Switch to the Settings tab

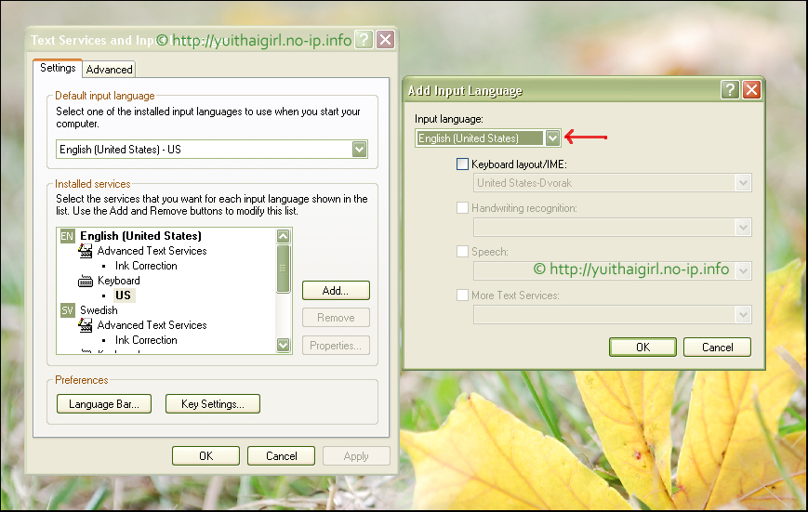(x=58, y=68)
